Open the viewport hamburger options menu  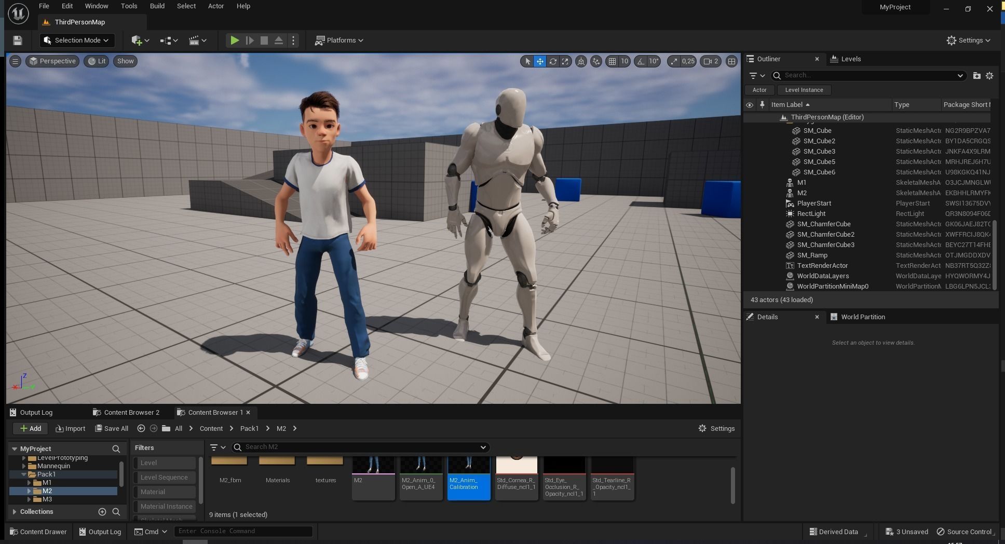tap(15, 61)
